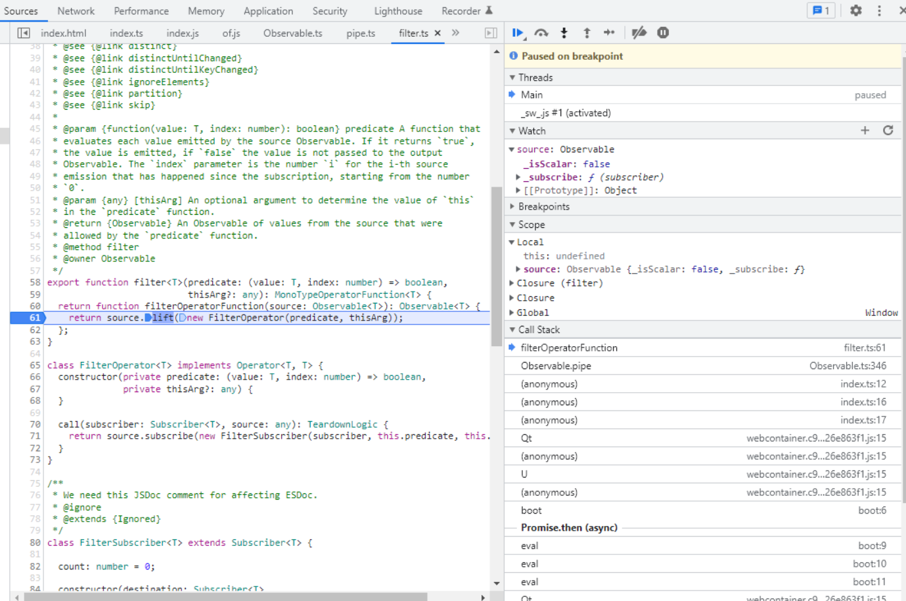Open Observable.ts file tab
The image size is (906, 601).
pyautogui.click(x=293, y=33)
